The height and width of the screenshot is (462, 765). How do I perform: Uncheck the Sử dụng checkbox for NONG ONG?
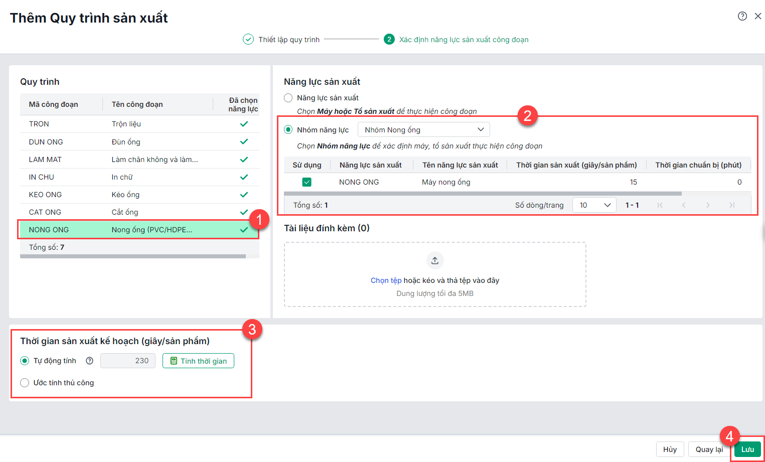tap(307, 182)
